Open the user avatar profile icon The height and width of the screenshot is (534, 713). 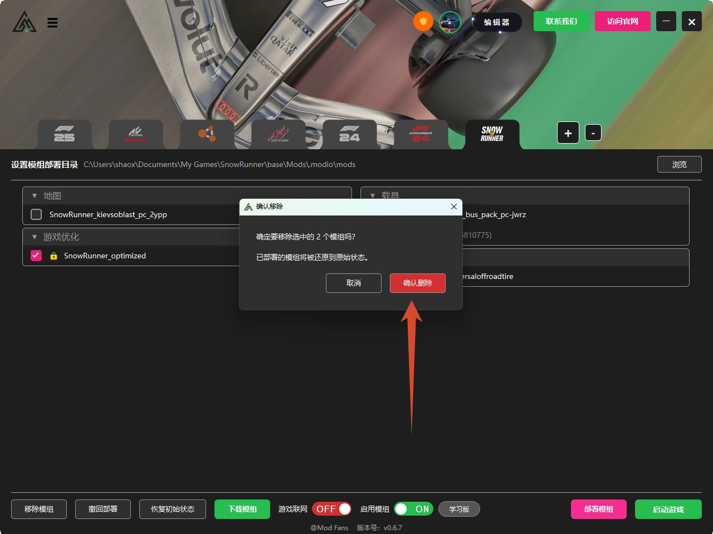point(450,22)
